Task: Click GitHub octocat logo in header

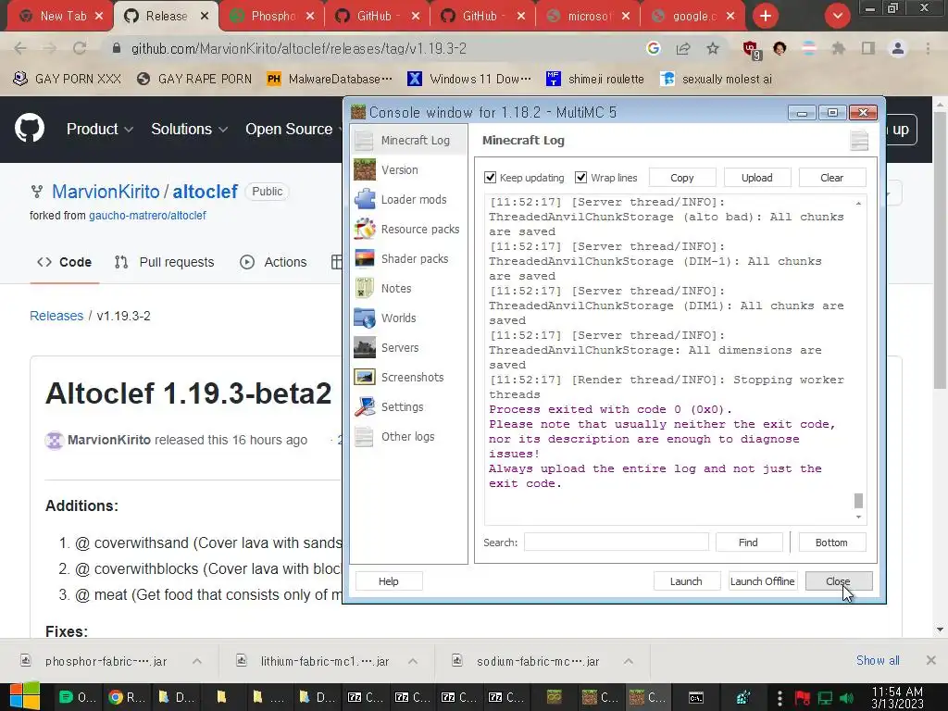Action: (x=30, y=128)
